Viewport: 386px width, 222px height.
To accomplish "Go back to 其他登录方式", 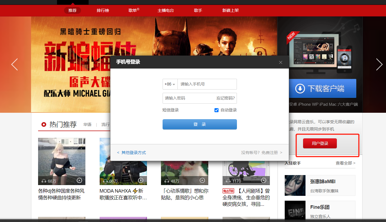I will (132, 153).
